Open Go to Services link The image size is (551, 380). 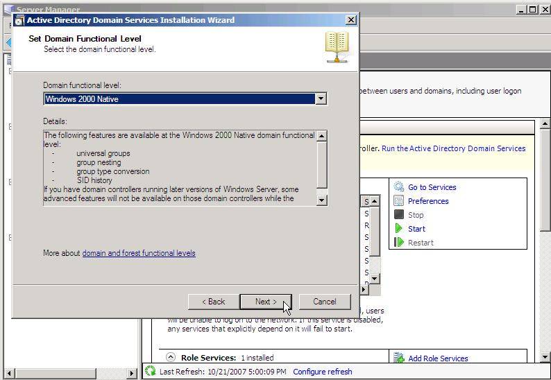pos(432,187)
